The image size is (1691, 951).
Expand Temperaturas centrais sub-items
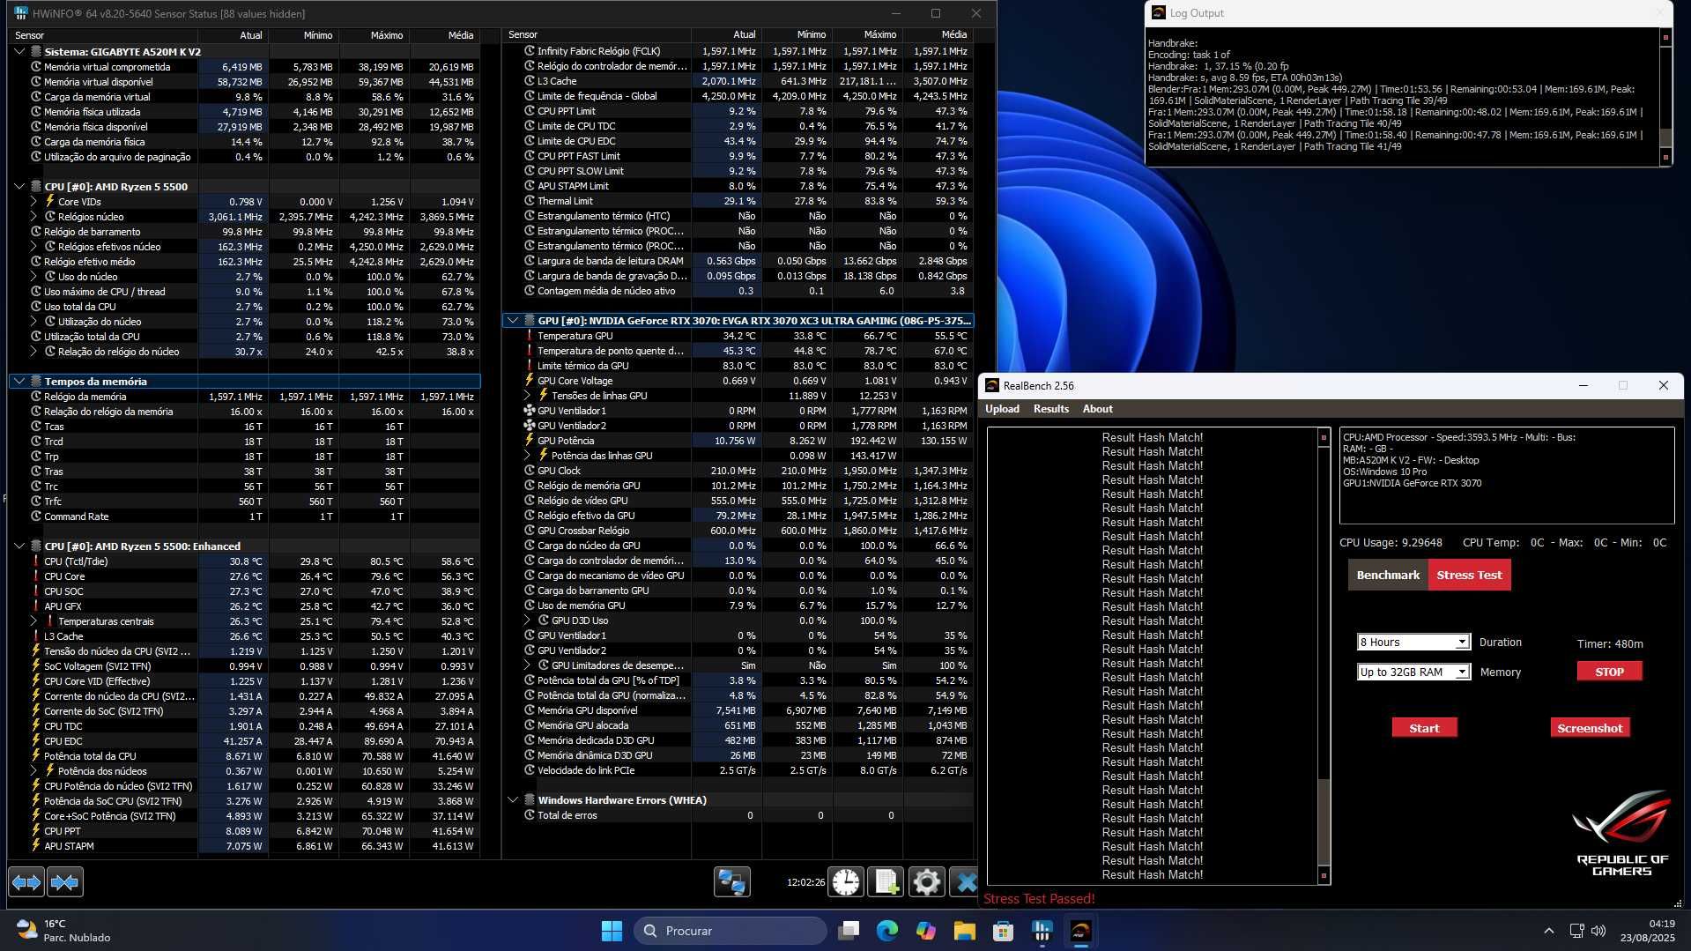[x=33, y=621]
